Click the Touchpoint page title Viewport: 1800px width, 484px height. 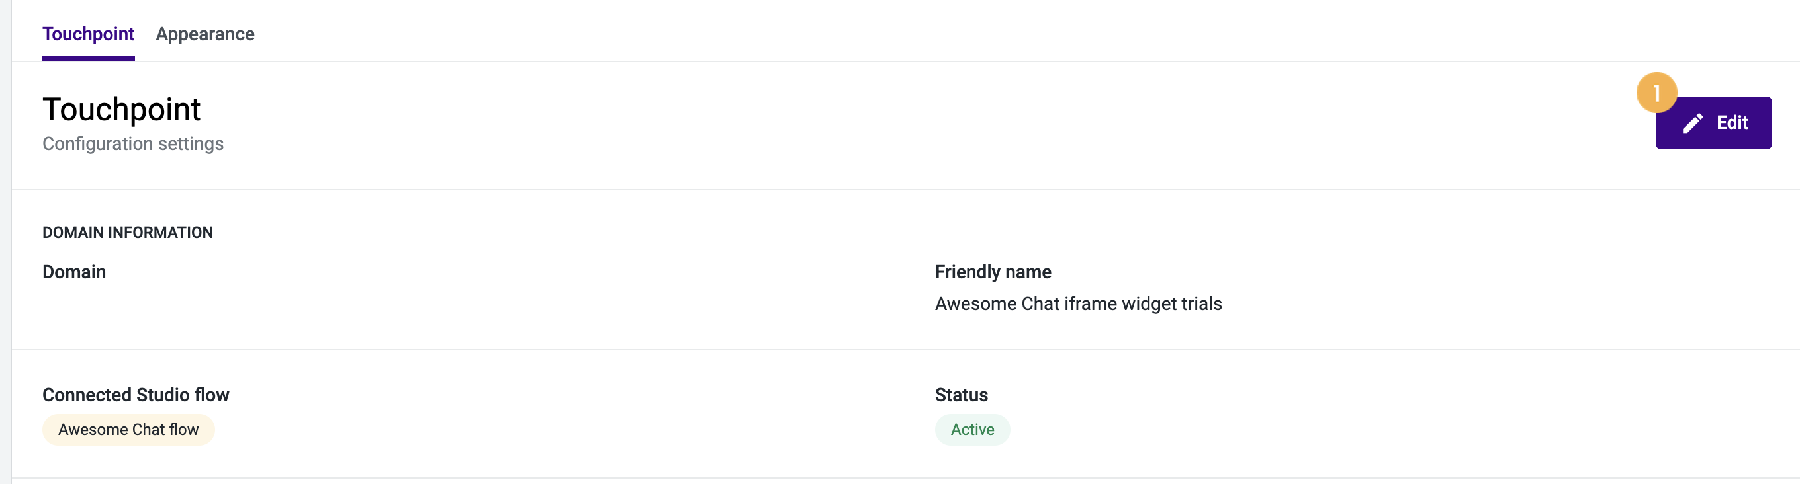coord(122,108)
